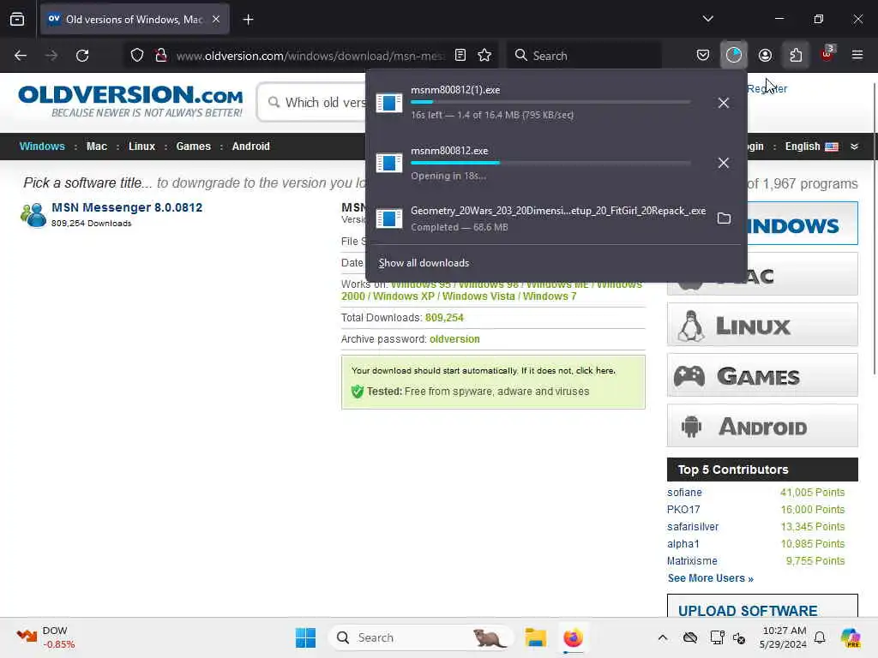The width and height of the screenshot is (878, 658).
Task: Open the Copilot preview taskbar icon
Action: click(851, 637)
